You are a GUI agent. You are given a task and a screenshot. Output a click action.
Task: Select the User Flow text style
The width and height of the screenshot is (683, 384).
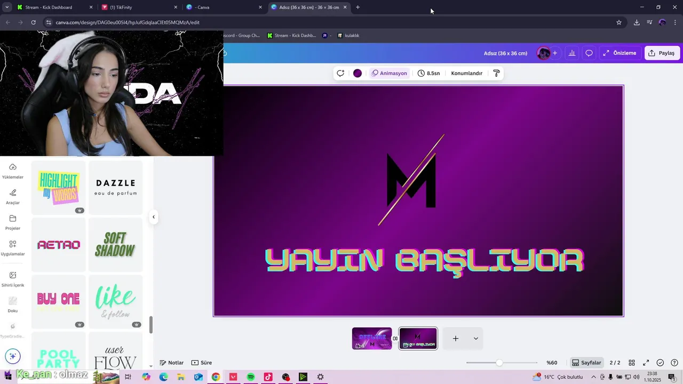[x=116, y=350]
